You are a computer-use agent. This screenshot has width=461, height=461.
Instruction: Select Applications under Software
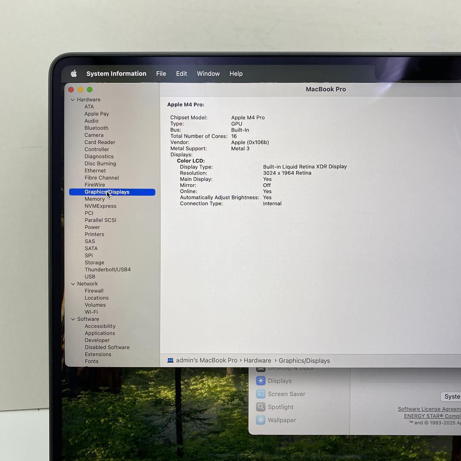pyautogui.click(x=100, y=333)
